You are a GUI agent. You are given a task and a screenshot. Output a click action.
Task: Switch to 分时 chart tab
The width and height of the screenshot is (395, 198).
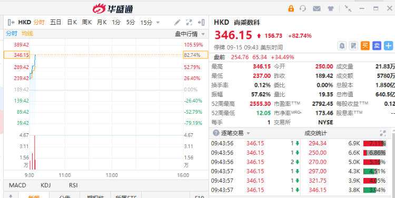click(x=39, y=23)
